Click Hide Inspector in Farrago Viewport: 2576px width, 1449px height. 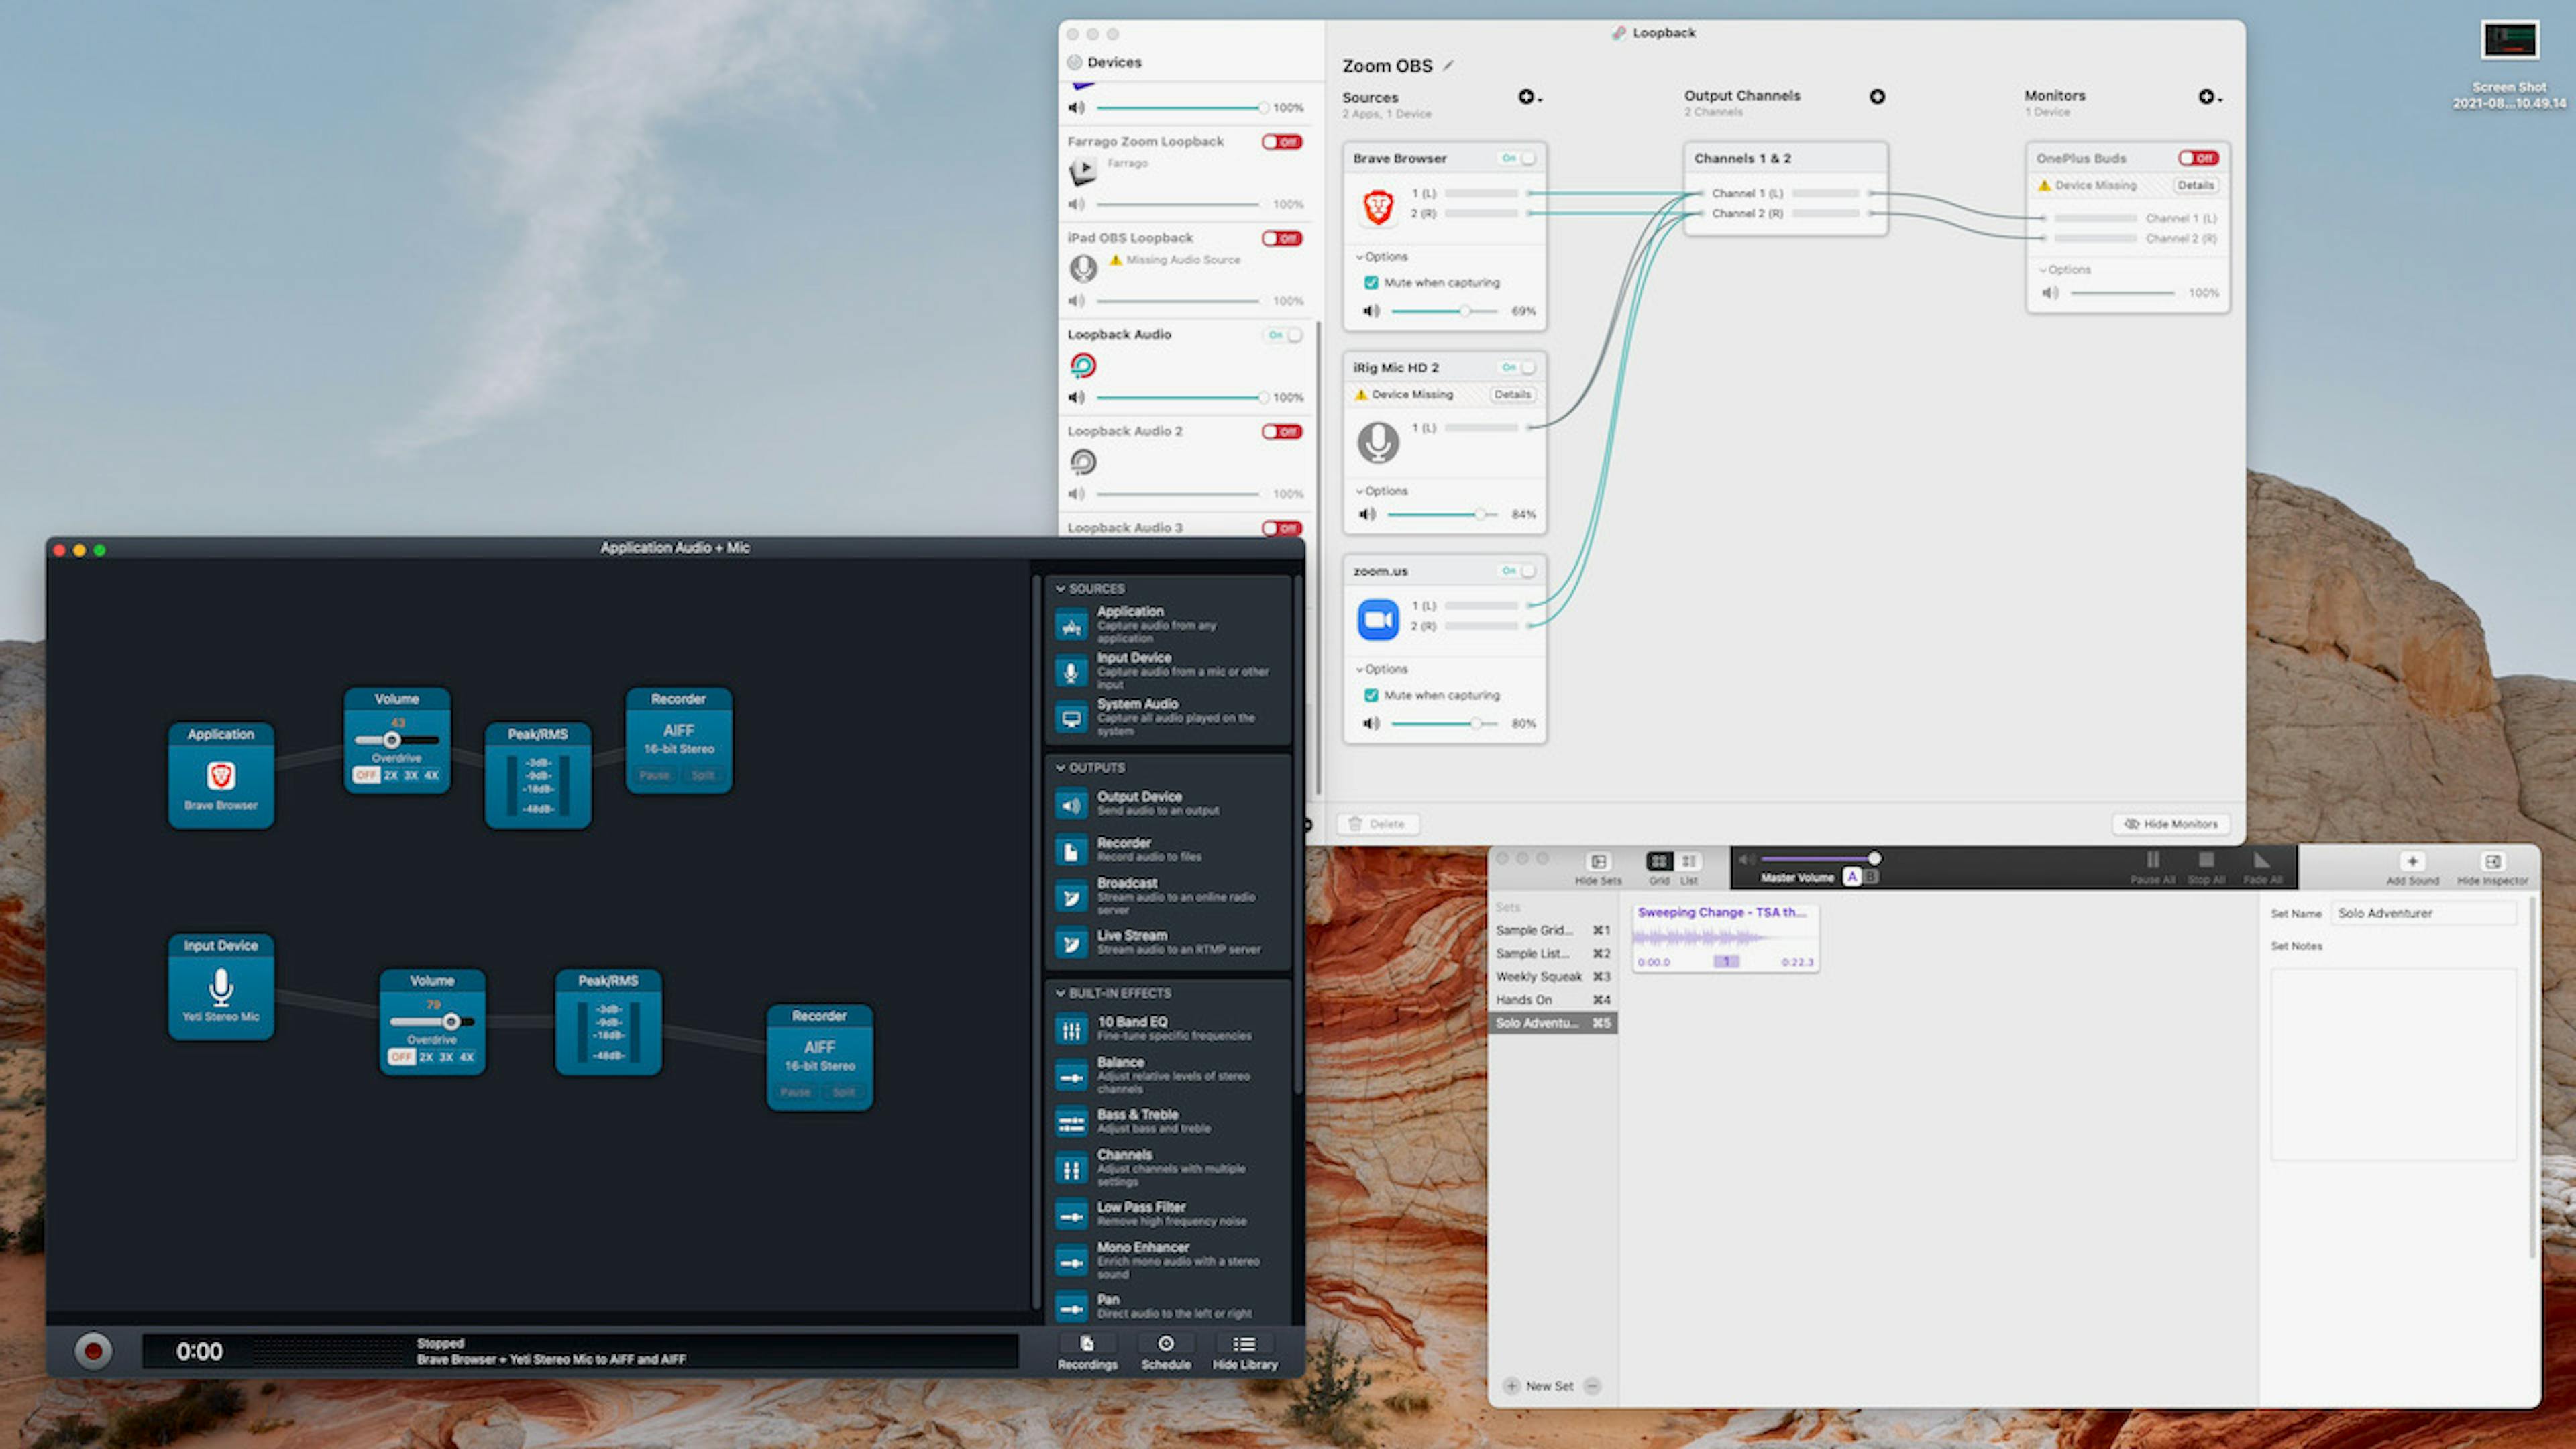point(2492,868)
